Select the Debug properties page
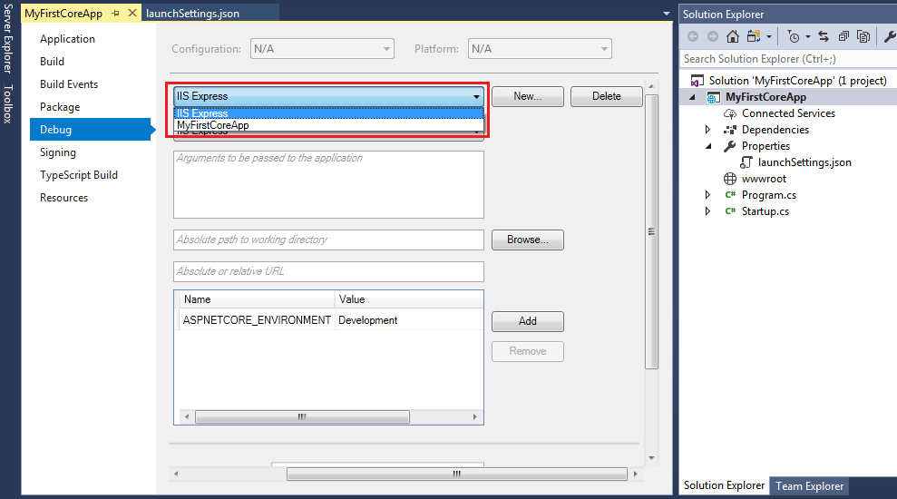 [90, 130]
